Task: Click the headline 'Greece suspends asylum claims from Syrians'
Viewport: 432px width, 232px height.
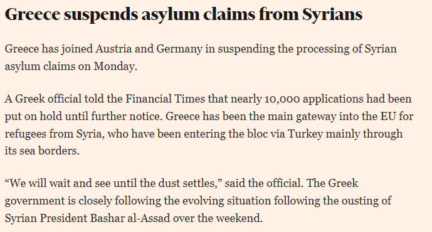Action: coord(184,14)
